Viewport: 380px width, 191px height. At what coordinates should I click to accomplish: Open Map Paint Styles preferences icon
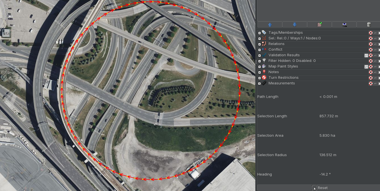coord(366,66)
